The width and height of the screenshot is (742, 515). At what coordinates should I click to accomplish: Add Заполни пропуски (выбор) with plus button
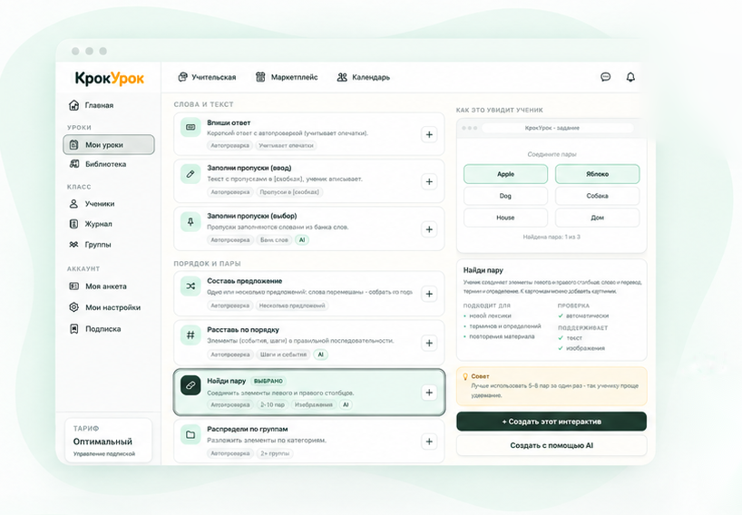[x=429, y=229]
